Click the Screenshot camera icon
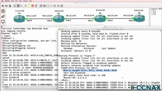The image size is (162, 91). [62, 6]
